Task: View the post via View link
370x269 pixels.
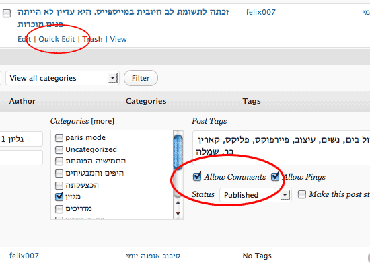Action: pyautogui.click(x=118, y=39)
